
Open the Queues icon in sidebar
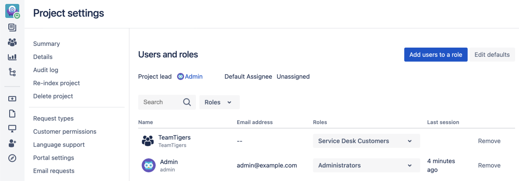pyautogui.click(x=12, y=28)
